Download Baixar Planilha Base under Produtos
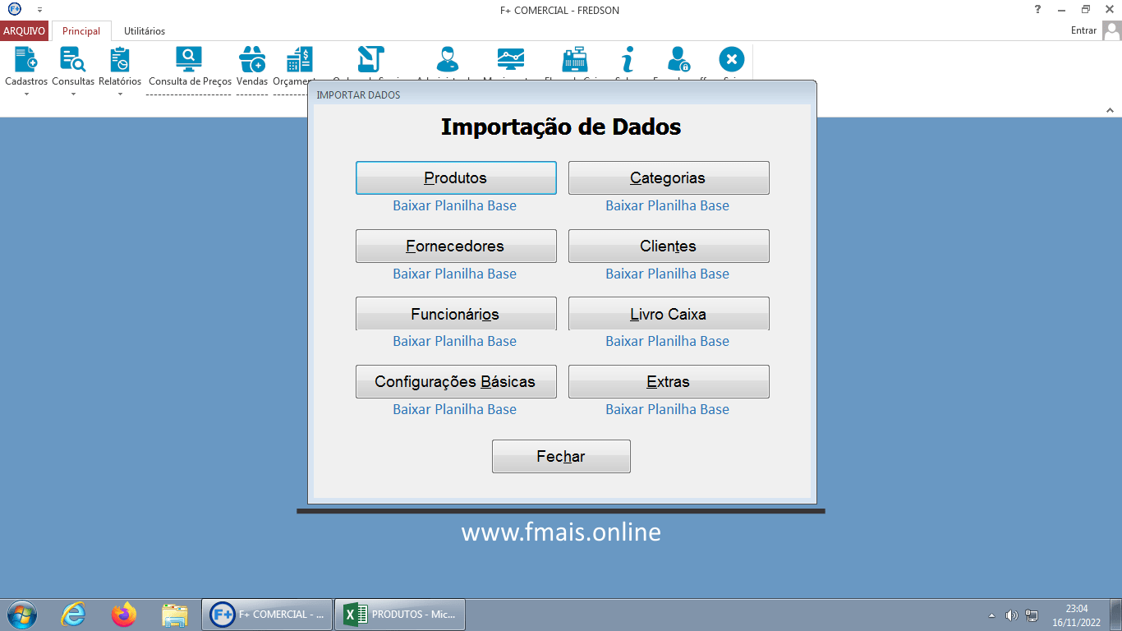1122x631 pixels. pyautogui.click(x=455, y=205)
